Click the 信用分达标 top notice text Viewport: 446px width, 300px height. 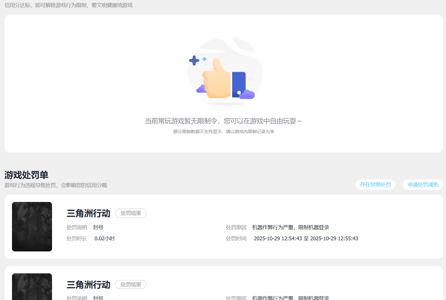68,5
